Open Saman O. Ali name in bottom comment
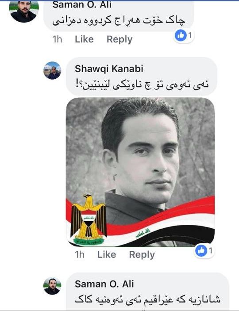239x311 pixels. (104, 284)
